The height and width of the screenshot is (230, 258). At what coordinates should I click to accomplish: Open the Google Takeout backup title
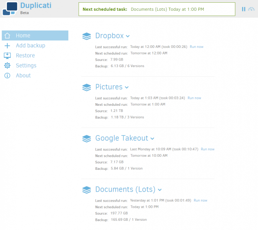click(122, 138)
